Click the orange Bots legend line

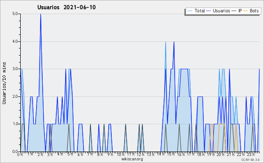pyautogui.click(x=246, y=11)
